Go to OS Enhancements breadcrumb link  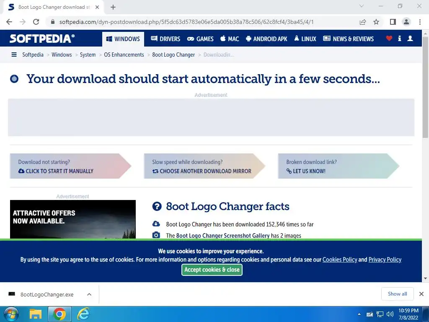[x=124, y=55]
